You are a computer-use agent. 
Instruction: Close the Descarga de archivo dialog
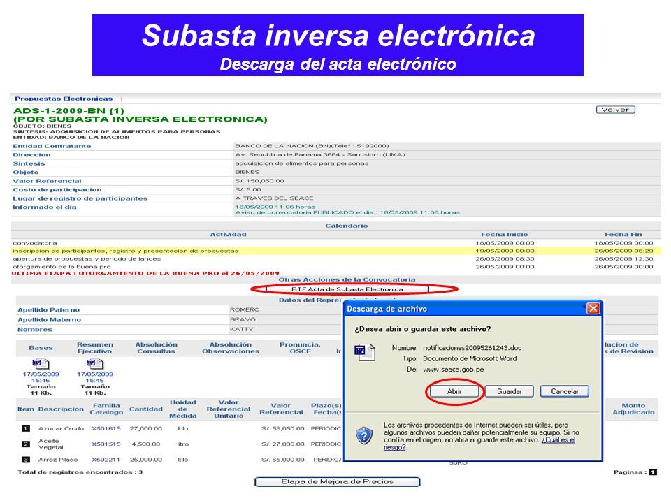coord(593,308)
